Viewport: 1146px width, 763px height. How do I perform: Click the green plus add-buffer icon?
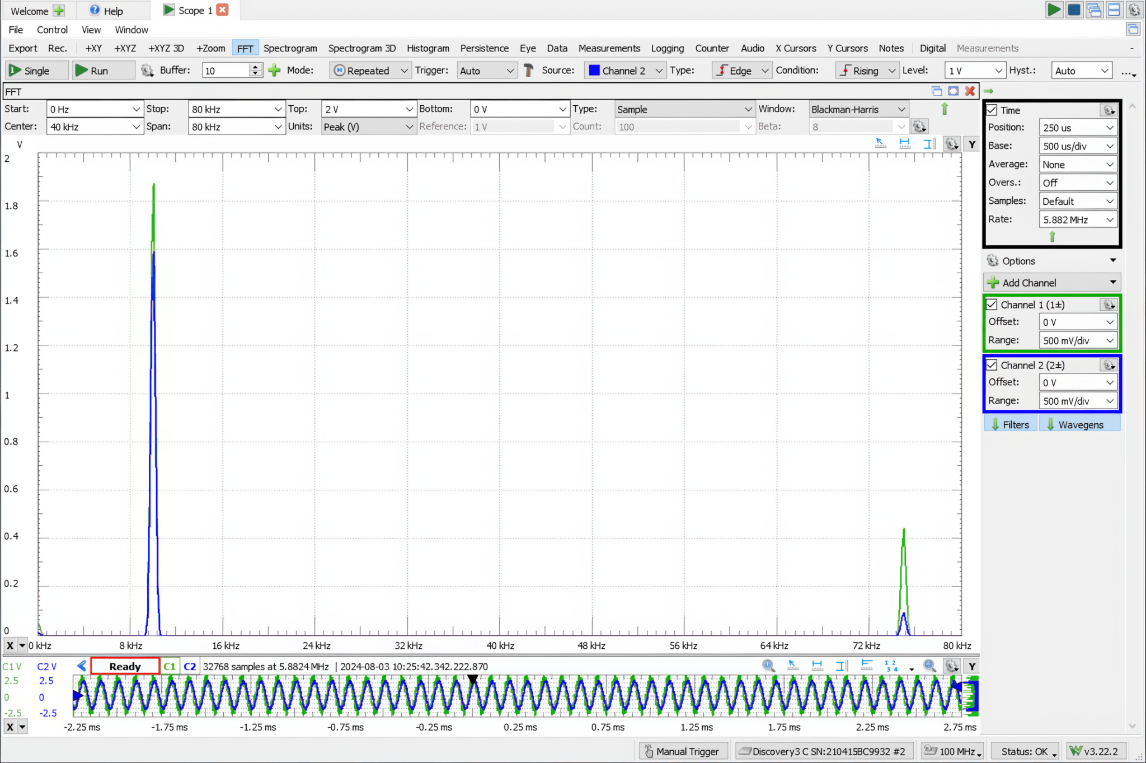tap(274, 71)
